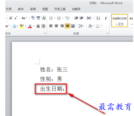The height and width of the screenshot is (116, 134).
Task: Align text right
Action: (x=62, y=26)
